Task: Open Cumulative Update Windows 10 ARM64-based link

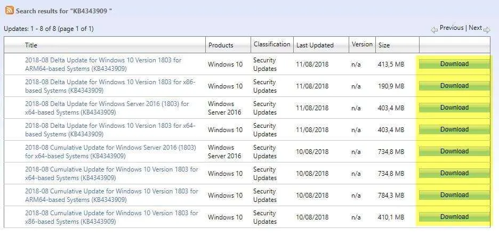Action: (111, 196)
